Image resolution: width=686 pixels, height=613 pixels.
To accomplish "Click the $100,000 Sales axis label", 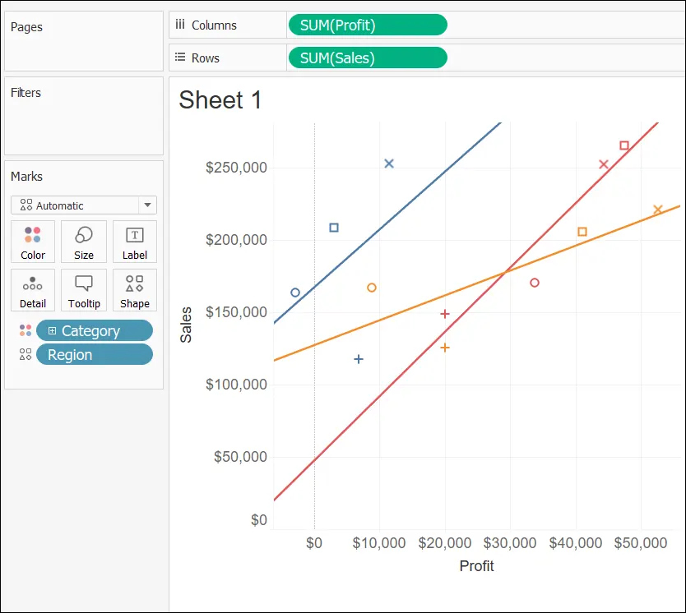I will (x=236, y=385).
